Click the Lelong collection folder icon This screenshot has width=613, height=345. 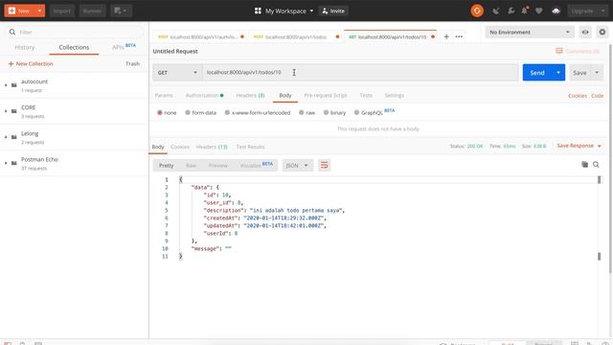click(x=14, y=137)
